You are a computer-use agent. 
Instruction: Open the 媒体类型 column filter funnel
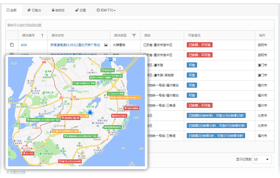point(134,36)
